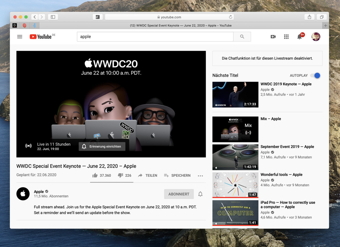Click the chat deactivated notice box
340x247 pixels.
[x=267, y=58]
